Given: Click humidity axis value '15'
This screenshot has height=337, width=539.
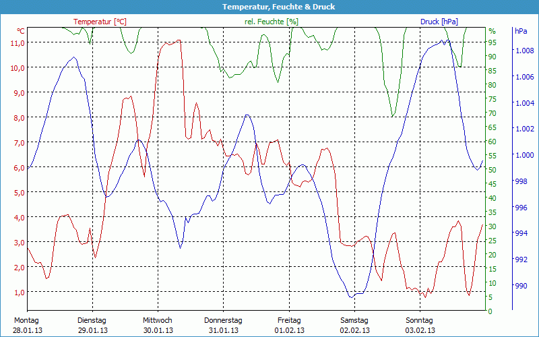Looking at the screenshot, I should 493,269.
